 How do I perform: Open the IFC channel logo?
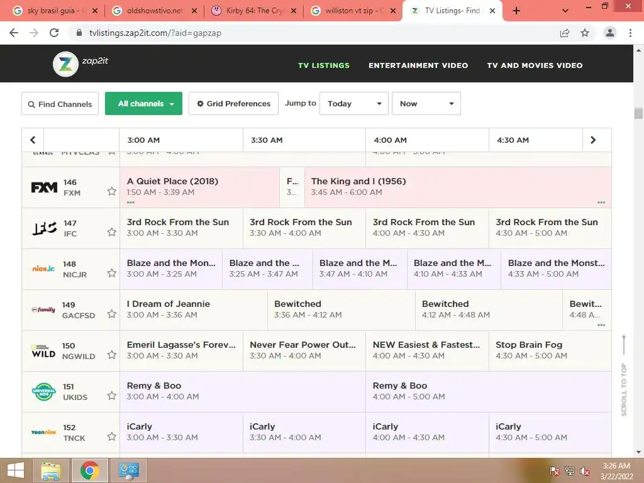tap(45, 228)
